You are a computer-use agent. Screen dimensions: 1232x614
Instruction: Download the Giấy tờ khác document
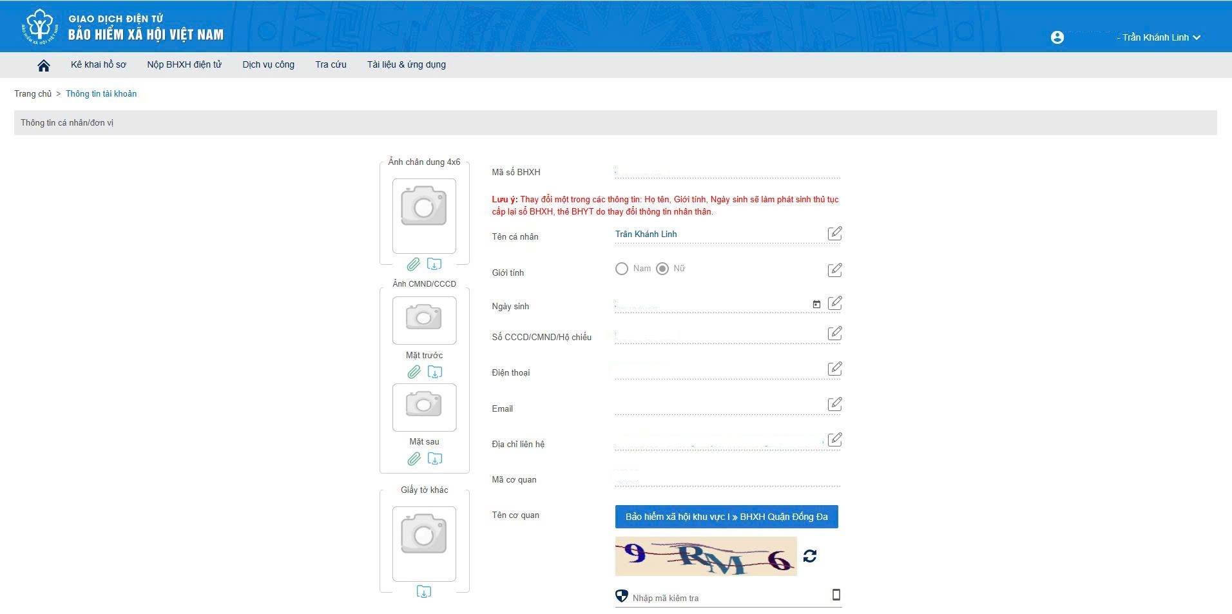423,591
